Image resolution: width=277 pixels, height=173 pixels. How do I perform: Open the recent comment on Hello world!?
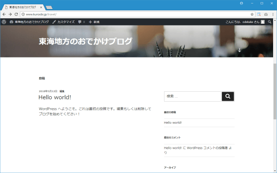(x=198, y=150)
